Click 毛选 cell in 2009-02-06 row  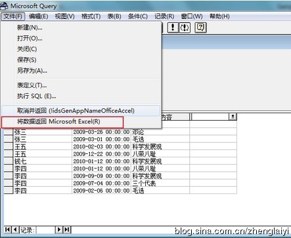160,191
